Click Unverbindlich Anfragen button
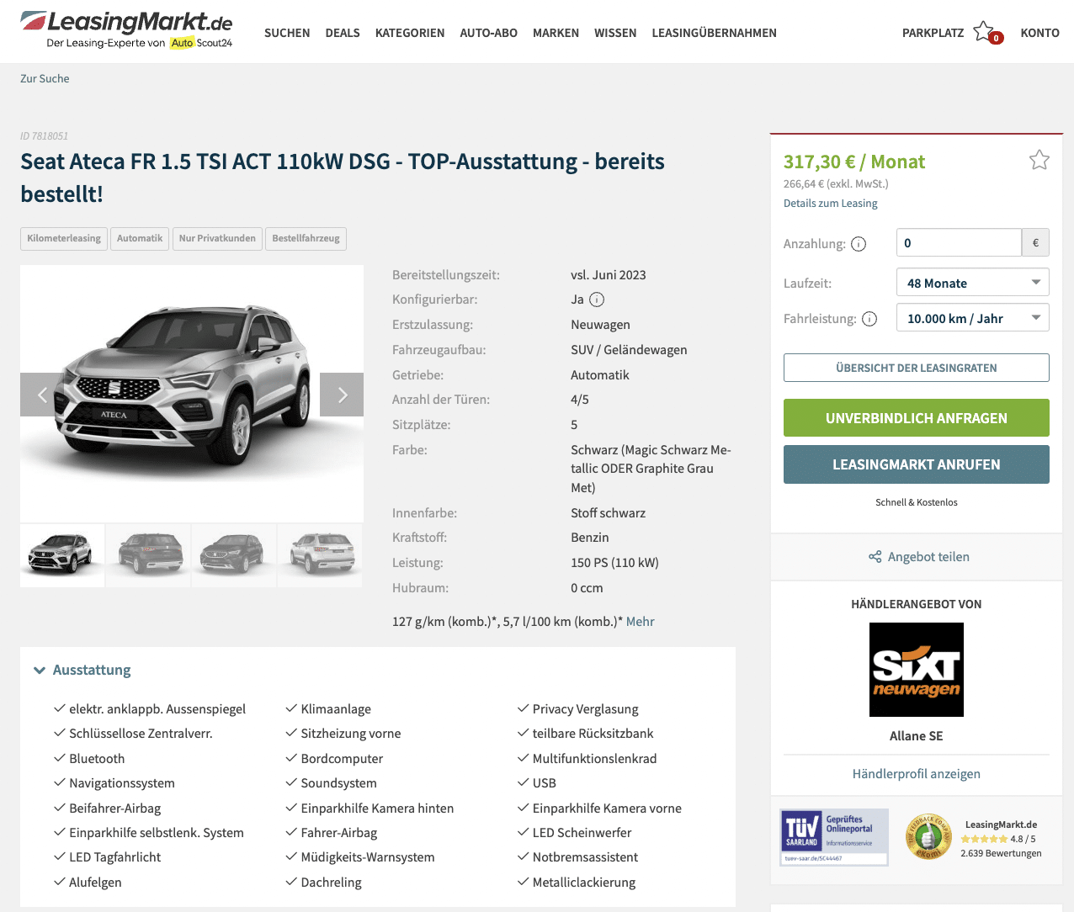Screen dimensions: 1074x912 917,418
